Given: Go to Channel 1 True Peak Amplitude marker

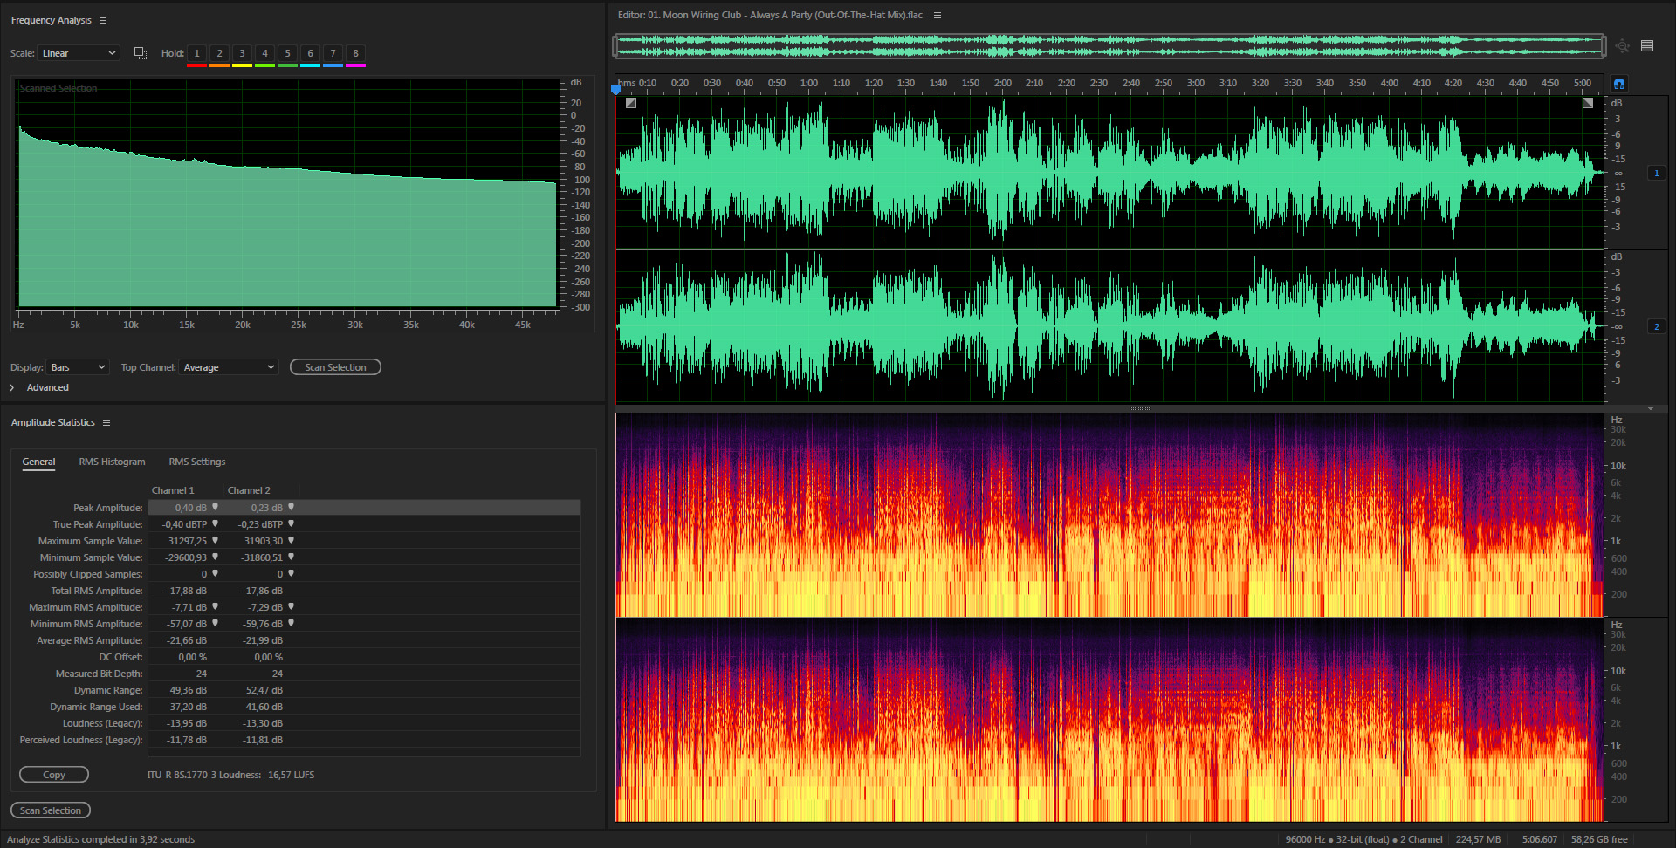Looking at the screenshot, I should 215,523.
